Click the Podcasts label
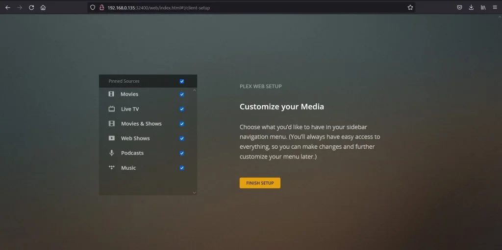 (x=132, y=153)
